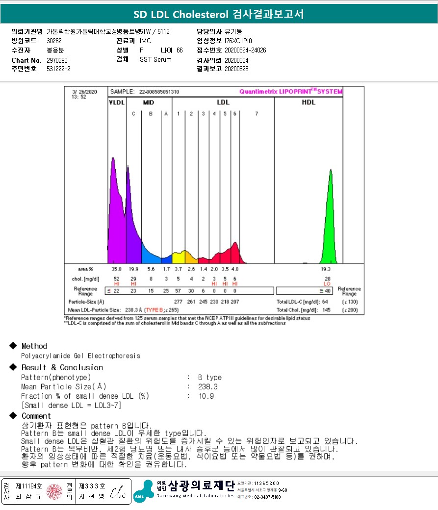The height and width of the screenshot is (510, 438).
Task: Select HDL area % value 19.3
Action: 325,269
